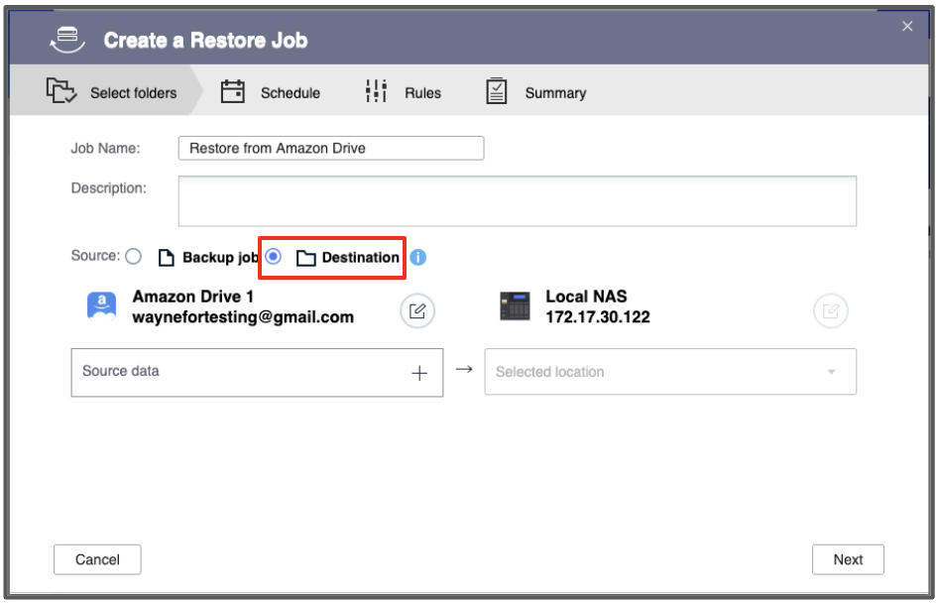Image resolution: width=936 pixels, height=603 pixels.
Task: Open the Selected location dropdown
Action: (654, 373)
